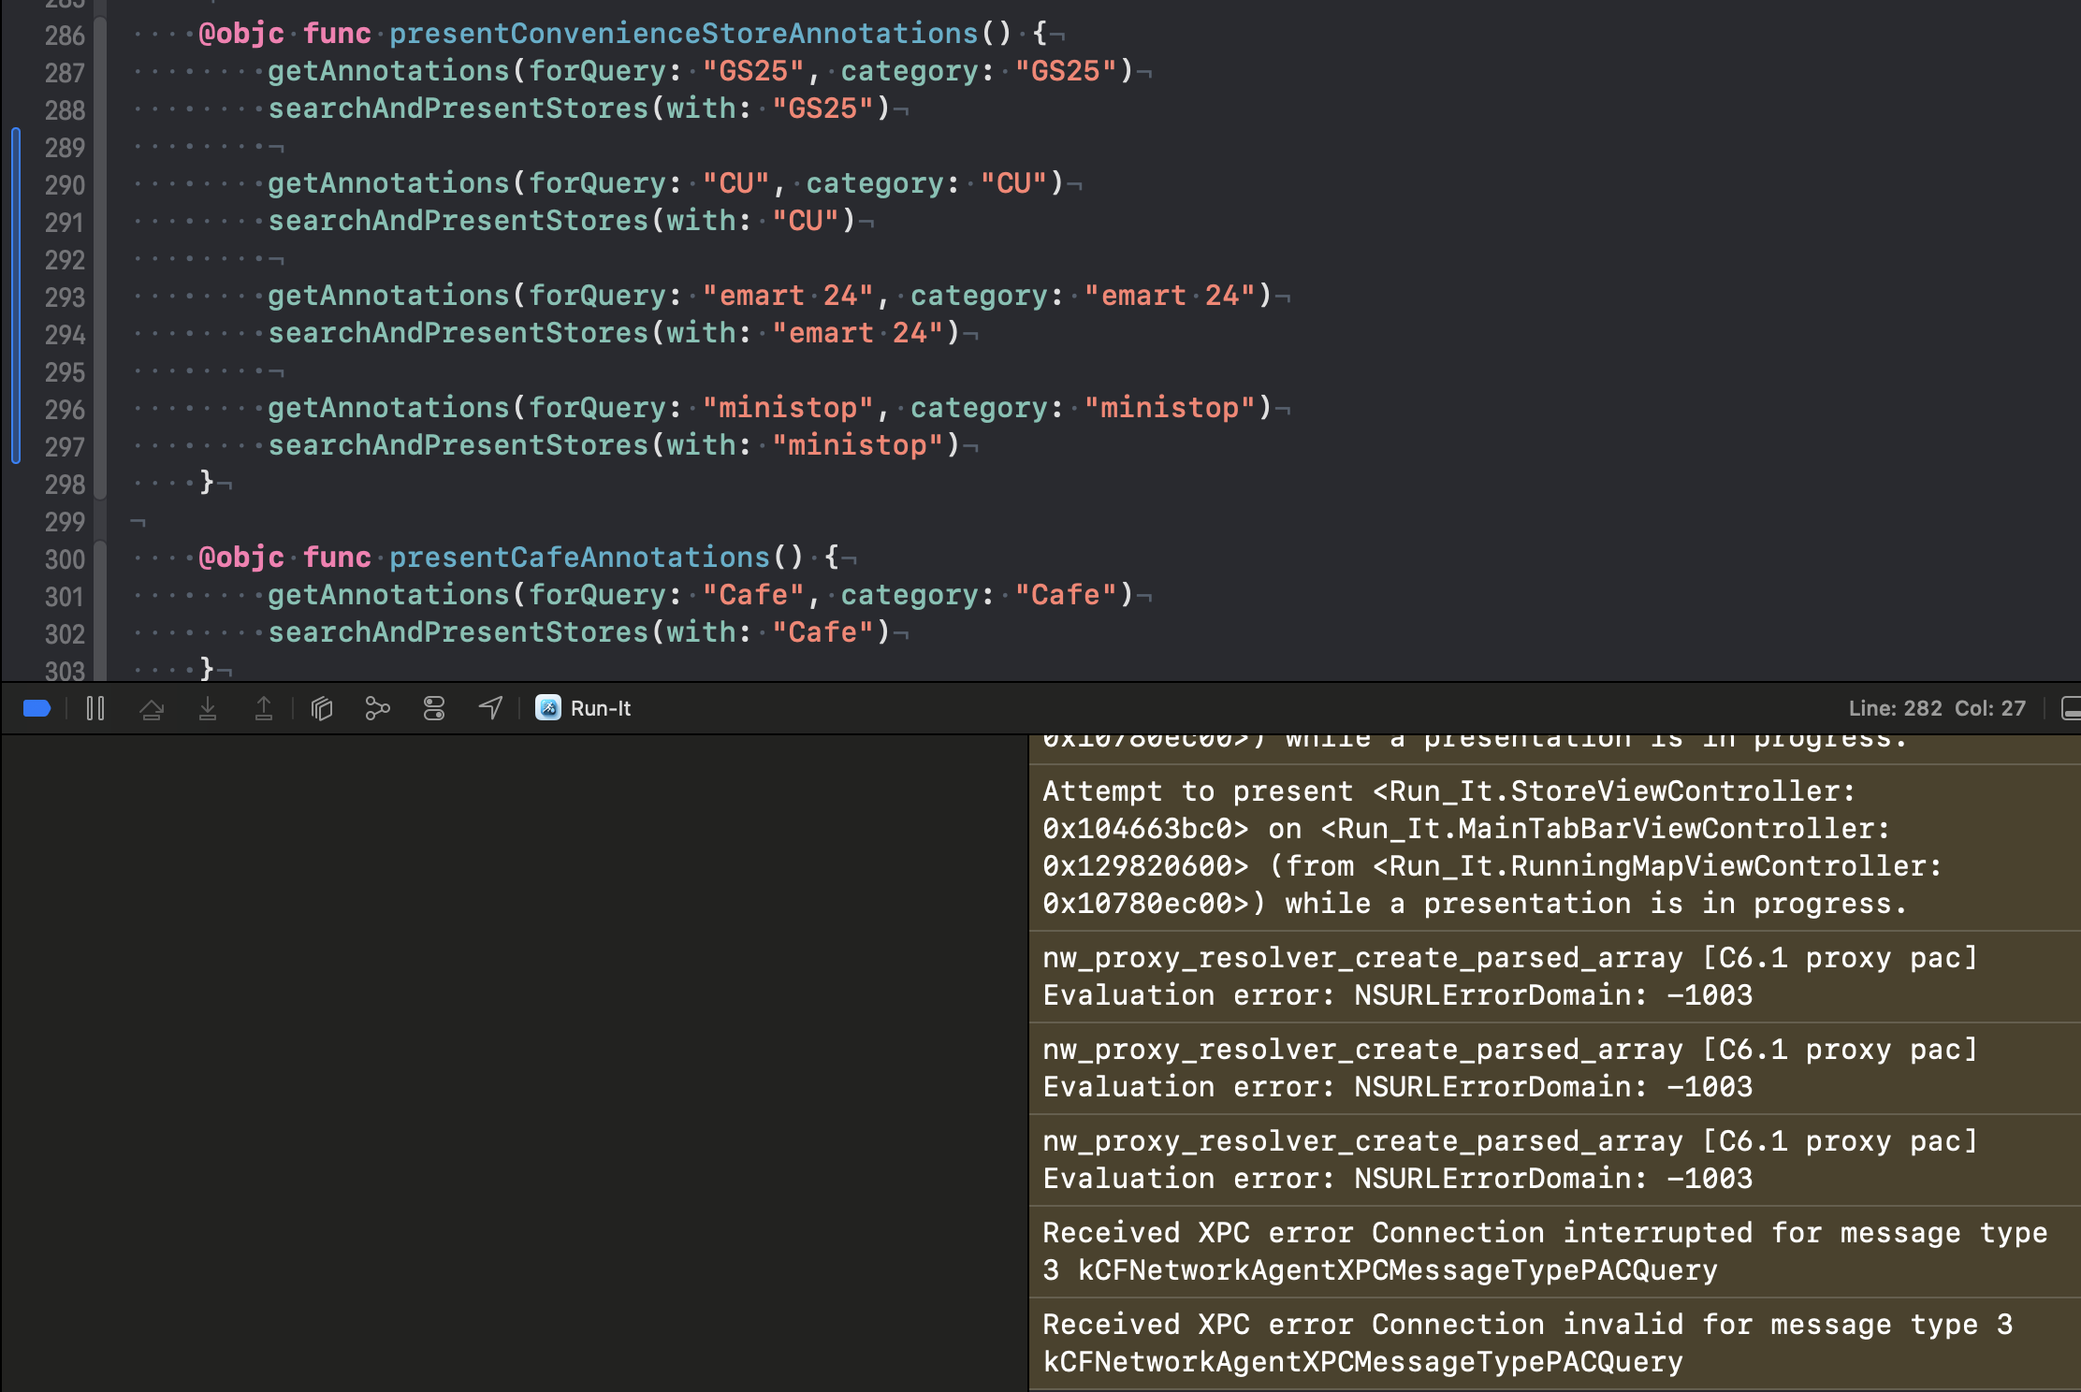Pause program execution

coord(95,708)
